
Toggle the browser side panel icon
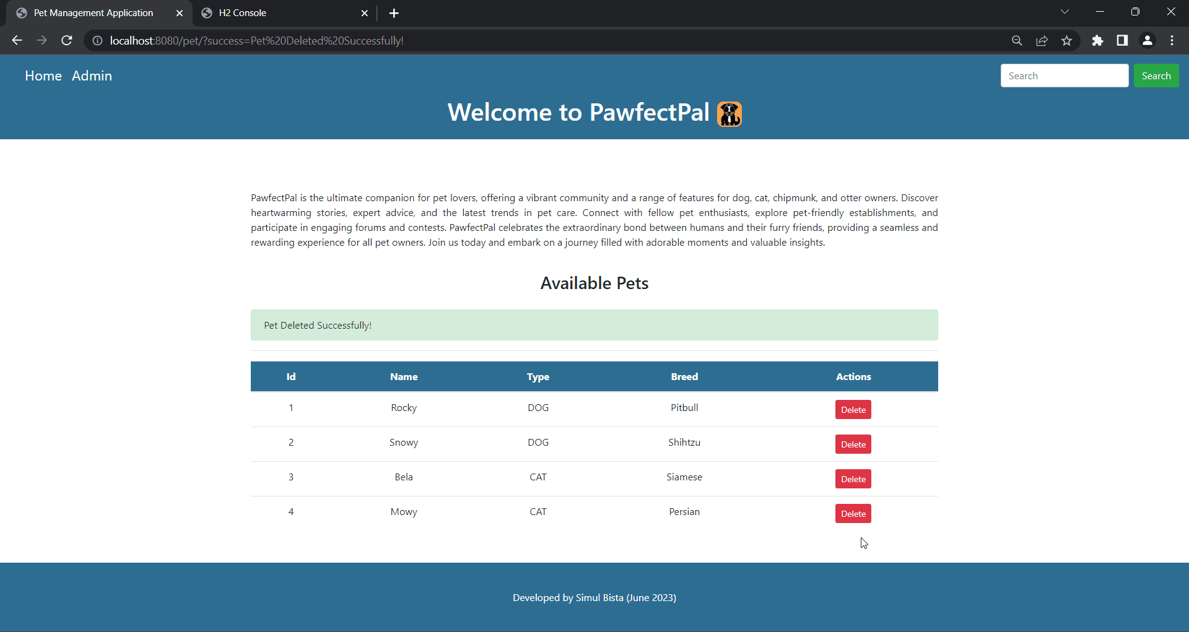click(1122, 40)
